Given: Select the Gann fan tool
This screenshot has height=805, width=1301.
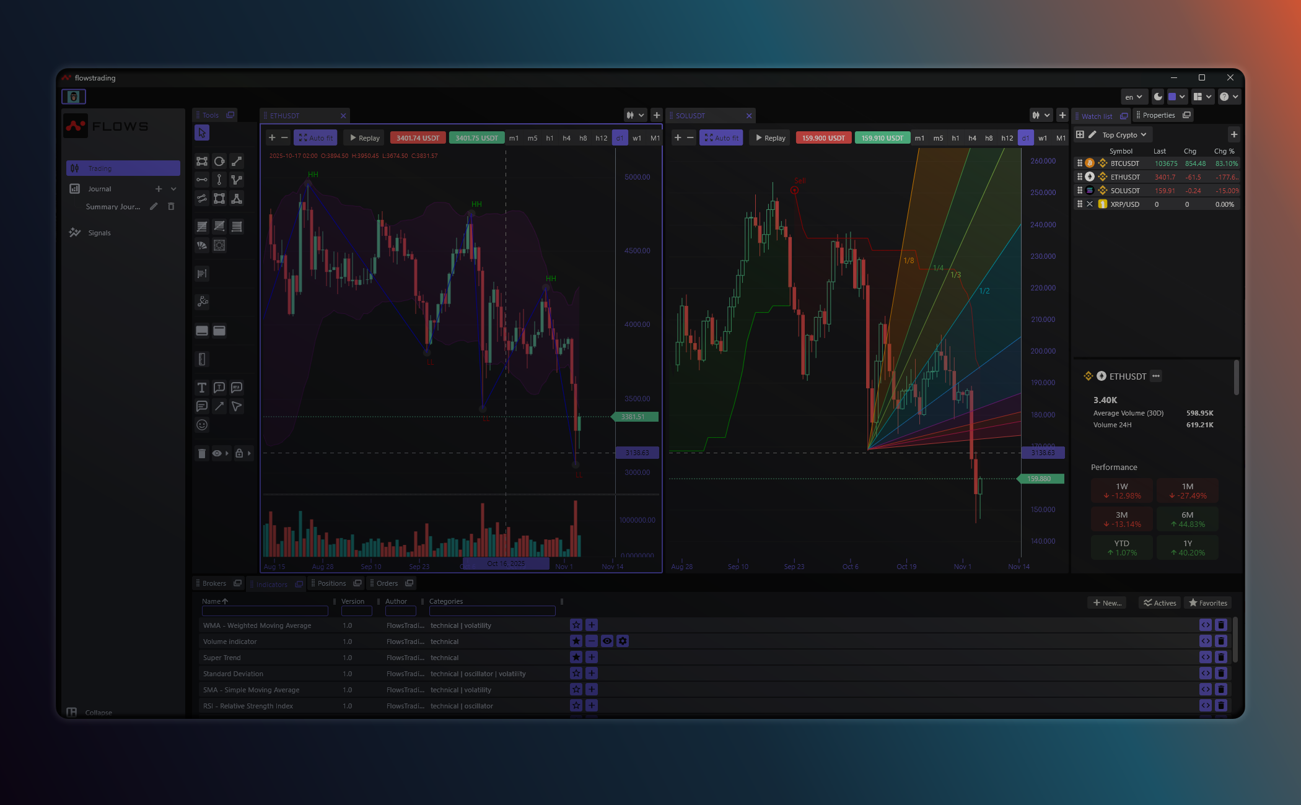Looking at the screenshot, I should tap(202, 245).
